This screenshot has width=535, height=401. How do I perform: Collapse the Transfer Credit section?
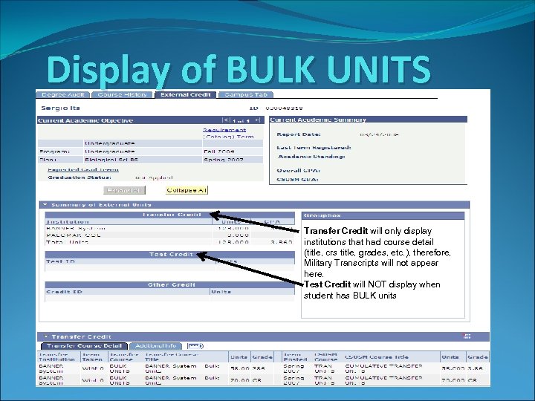tap(46, 336)
